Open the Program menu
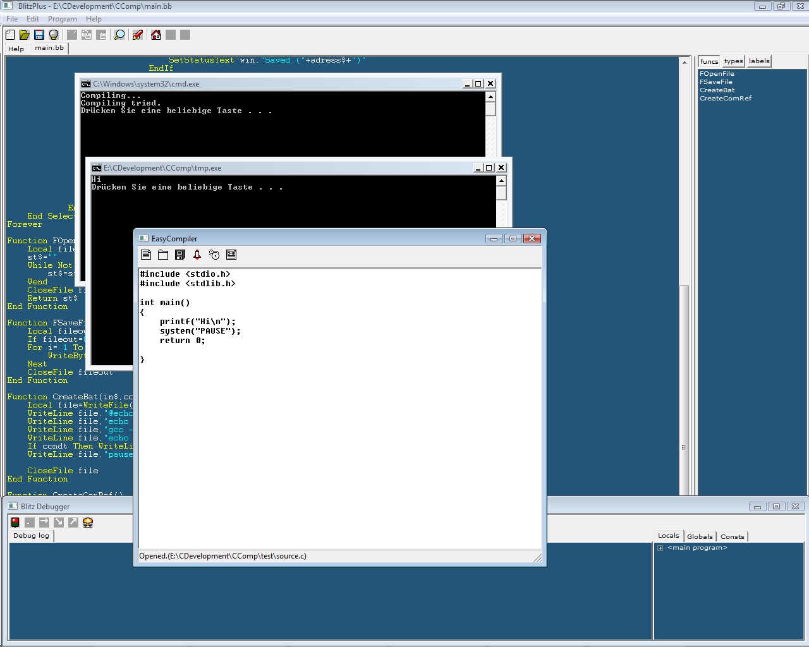The width and height of the screenshot is (809, 647). [62, 19]
